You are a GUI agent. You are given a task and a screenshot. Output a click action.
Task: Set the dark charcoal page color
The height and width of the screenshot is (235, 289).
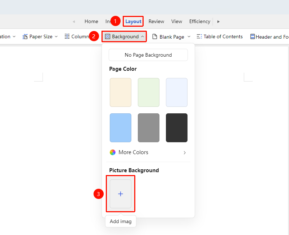pyautogui.click(x=177, y=128)
